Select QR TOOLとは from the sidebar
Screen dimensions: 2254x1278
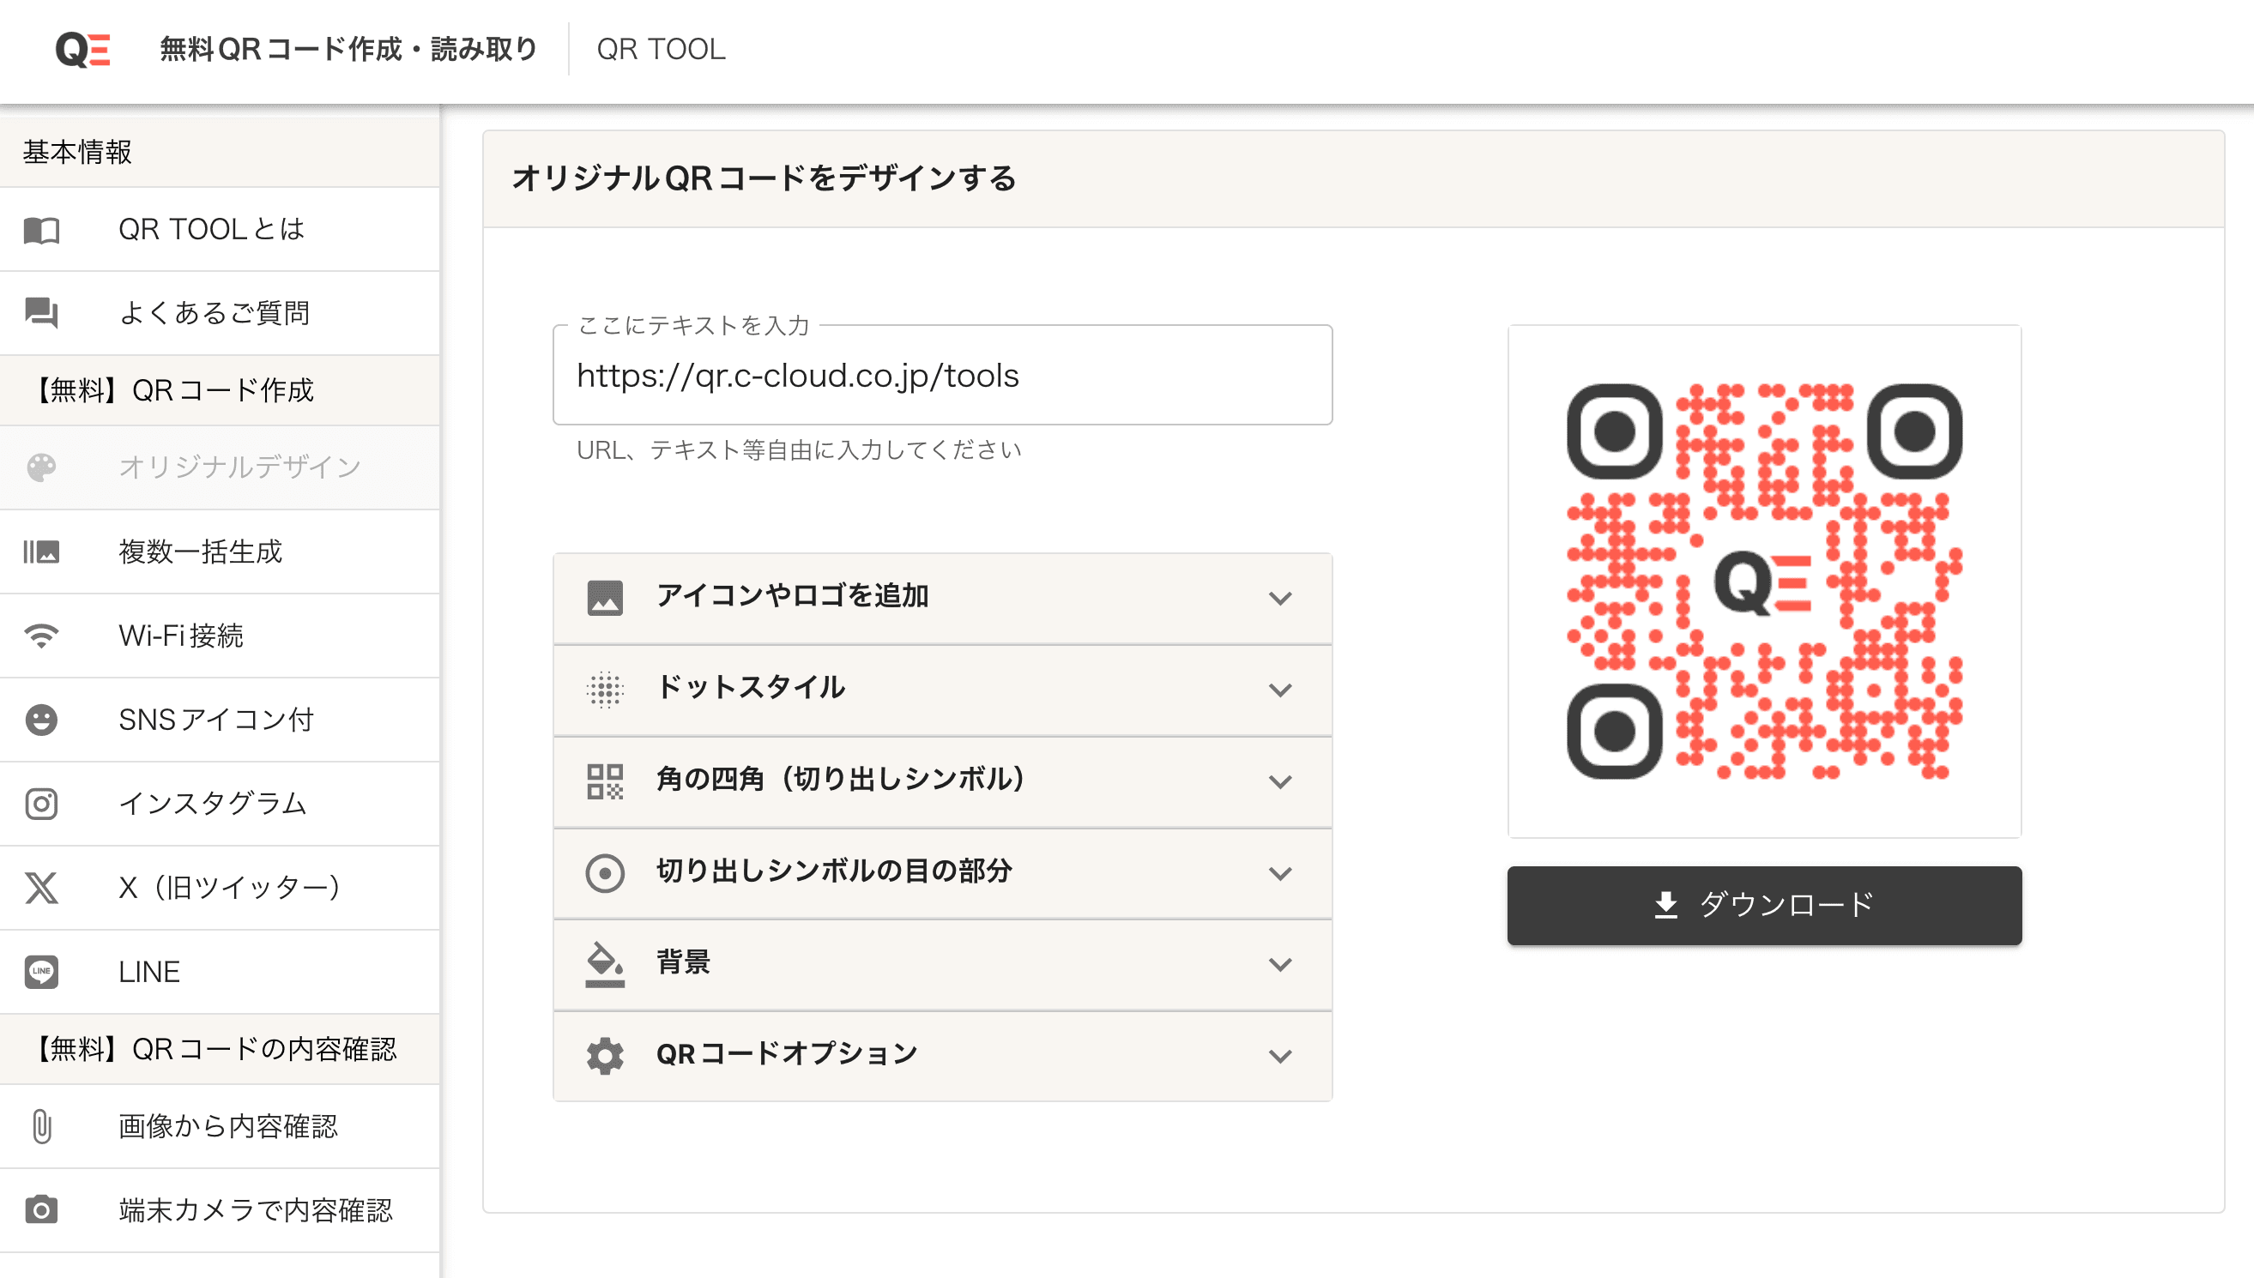[x=211, y=229]
